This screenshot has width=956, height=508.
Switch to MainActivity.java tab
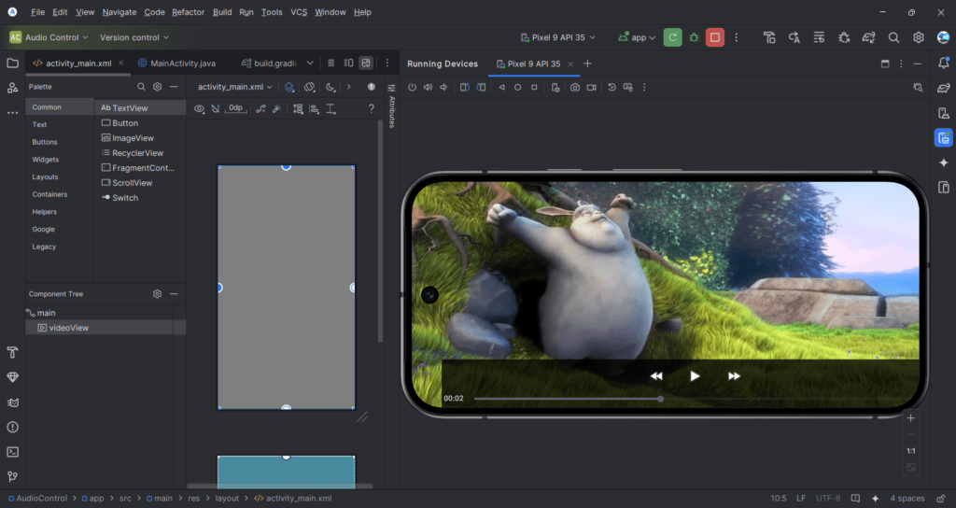(x=176, y=63)
